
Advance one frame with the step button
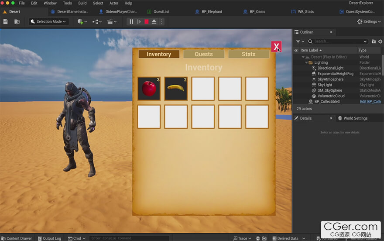[x=139, y=21]
